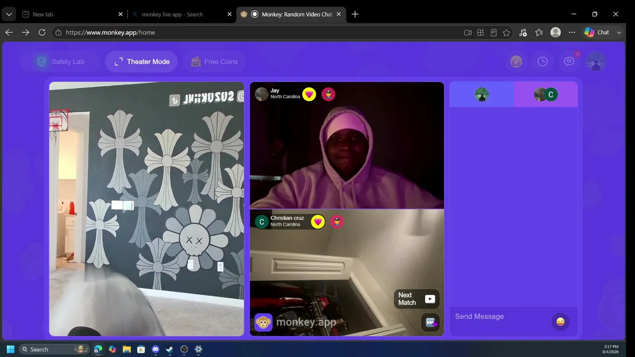Viewport: 635px width, 357px height.
Task: Expand the dropdown arrow beside Chat
Action: pyautogui.click(x=619, y=32)
